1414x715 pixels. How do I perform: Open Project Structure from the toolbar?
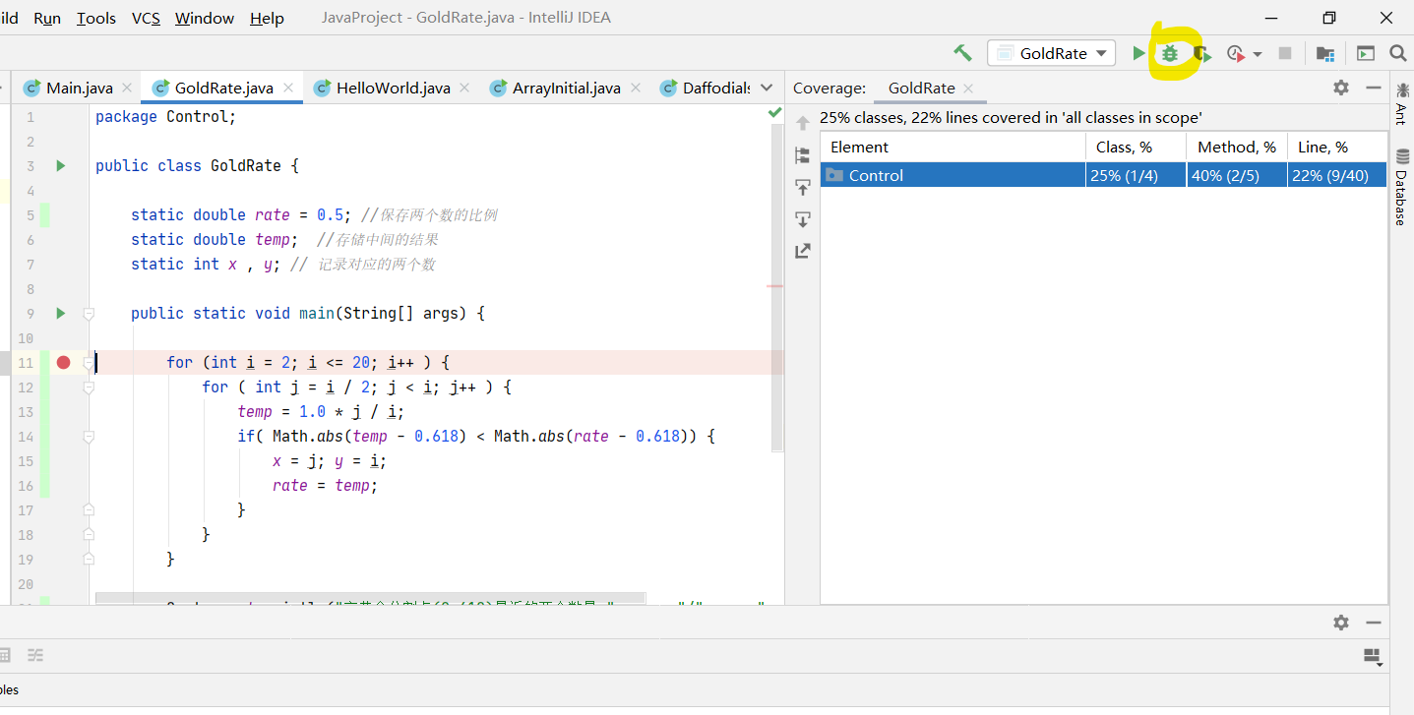click(x=1325, y=54)
